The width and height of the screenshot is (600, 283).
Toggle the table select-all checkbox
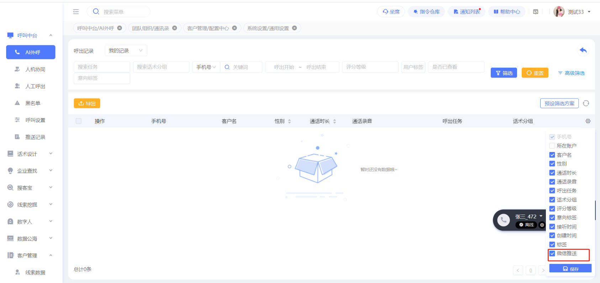pyautogui.click(x=79, y=121)
